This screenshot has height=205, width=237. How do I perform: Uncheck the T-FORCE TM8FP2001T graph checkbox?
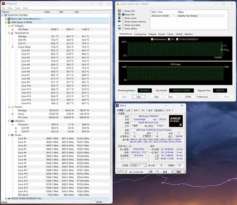tap(177, 39)
